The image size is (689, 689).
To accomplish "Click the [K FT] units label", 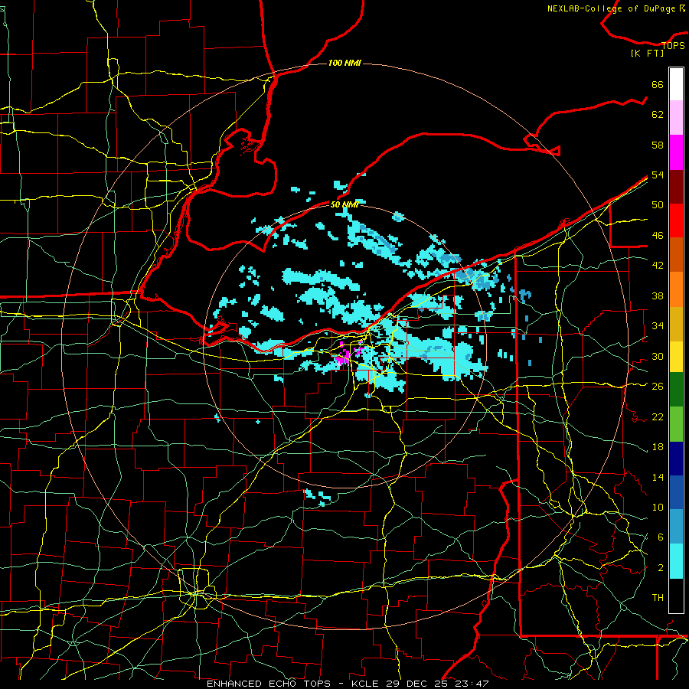I will [647, 53].
